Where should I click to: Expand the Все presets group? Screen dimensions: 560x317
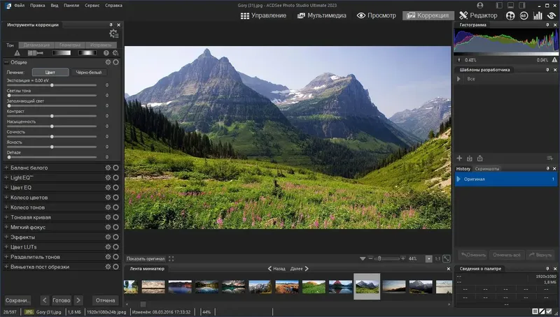459,79
